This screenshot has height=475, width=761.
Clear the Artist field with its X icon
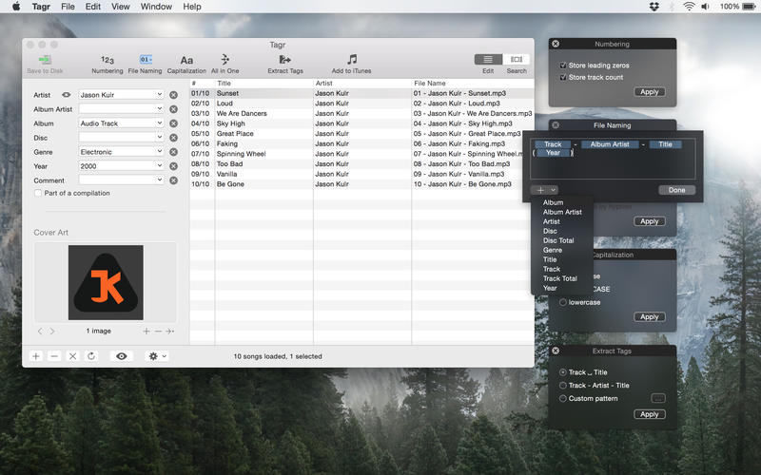(173, 95)
